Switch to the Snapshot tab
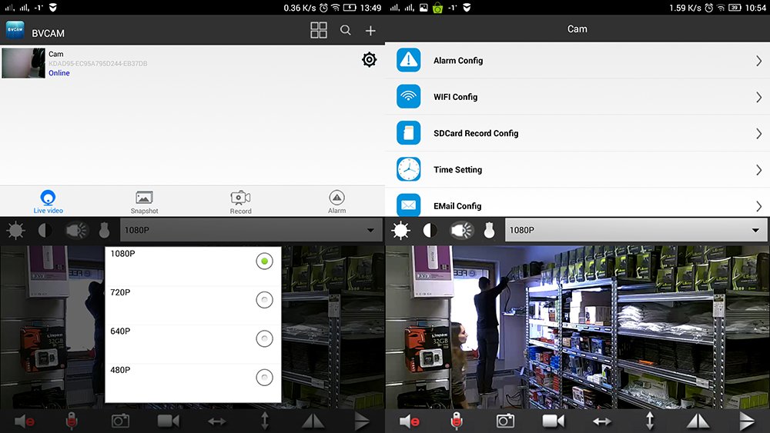This screenshot has height=433, width=770. coord(145,202)
